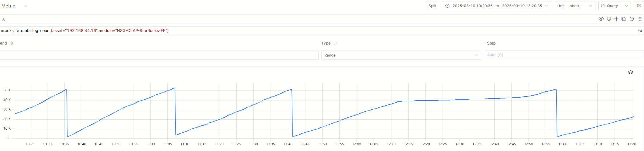Click the starrocks_fe_meta_log_count query expression field
644x151 pixels.
pos(317,31)
